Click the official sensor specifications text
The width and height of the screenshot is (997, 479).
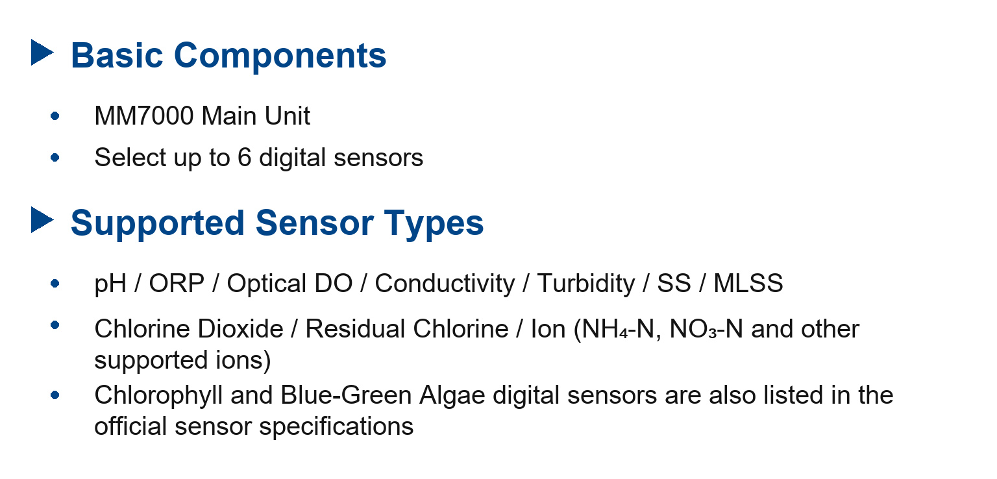point(254,426)
